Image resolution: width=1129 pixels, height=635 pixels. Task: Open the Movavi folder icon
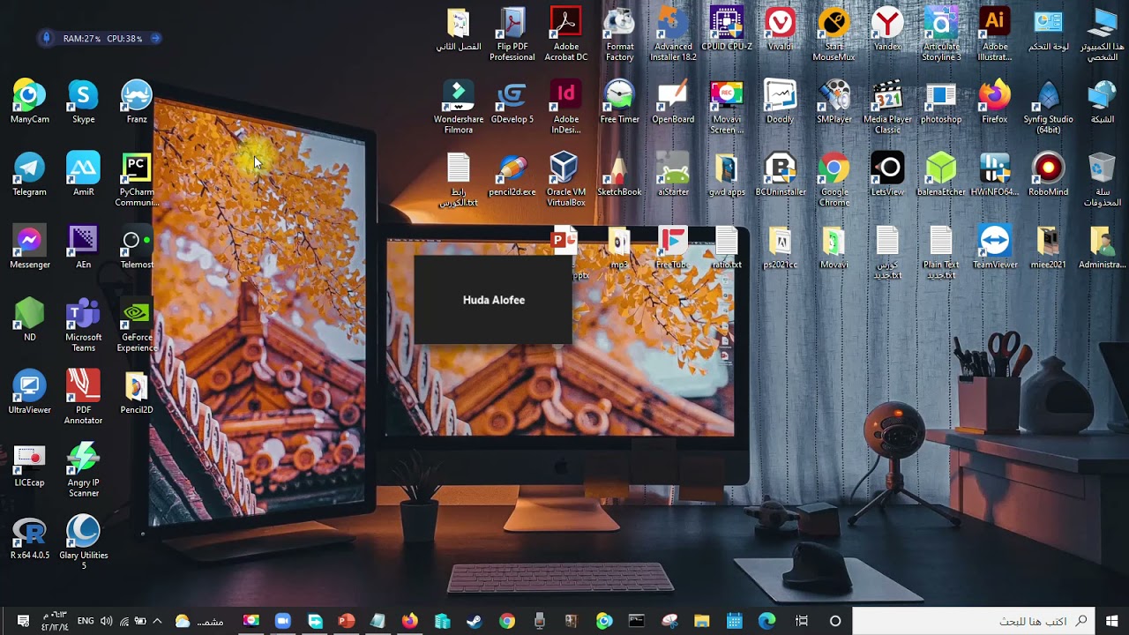[x=834, y=246]
